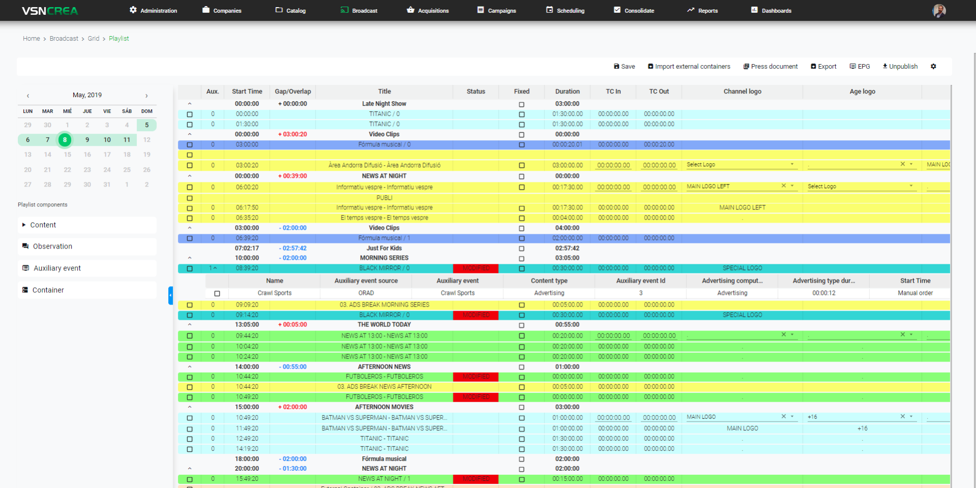Collapse auxiliary events of BLACK MIRROR 08:39:20
Viewport: 976px width, 488px height.
point(215,268)
